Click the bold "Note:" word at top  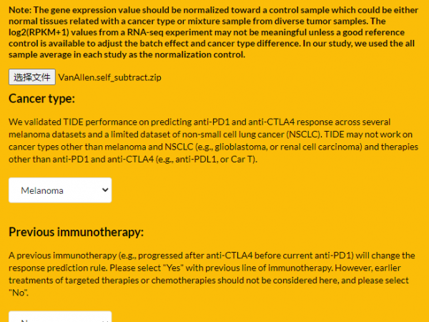coord(20,10)
